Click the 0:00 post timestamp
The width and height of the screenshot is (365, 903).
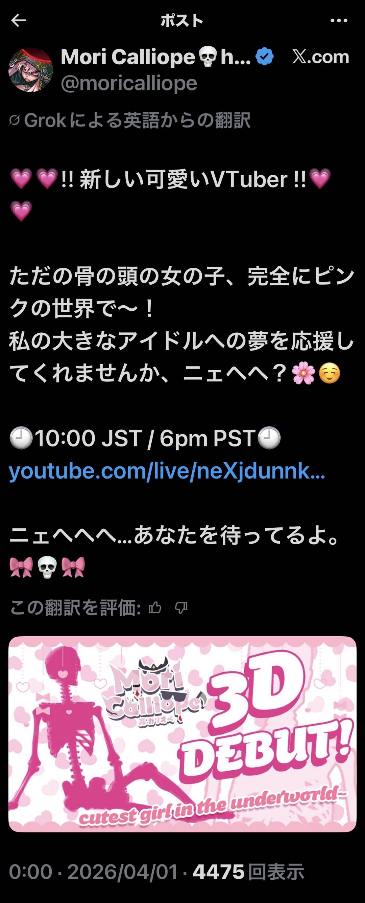[30, 872]
